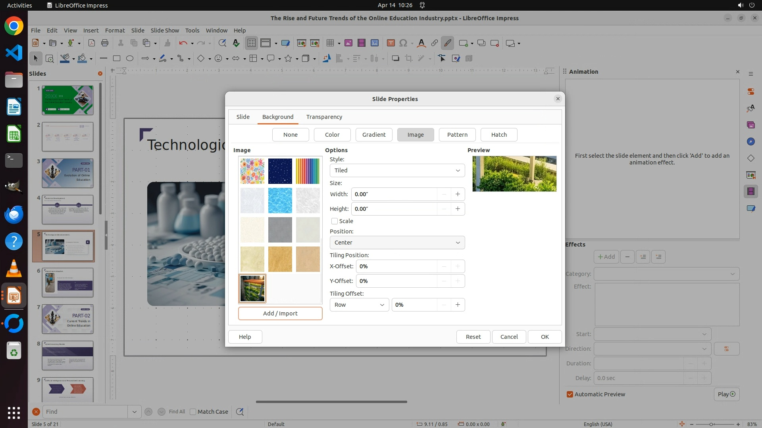
Task: Click the Export as PDF icon
Action: pyautogui.click(x=92, y=43)
